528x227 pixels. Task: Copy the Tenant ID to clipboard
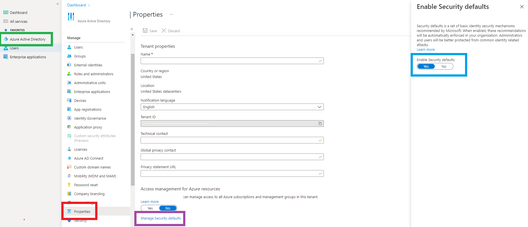[320, 123]
